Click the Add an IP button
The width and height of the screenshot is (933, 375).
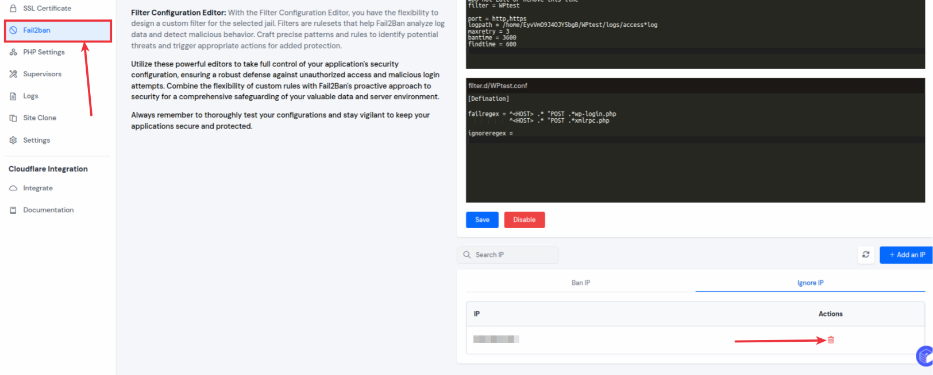[x=907, y=255]
